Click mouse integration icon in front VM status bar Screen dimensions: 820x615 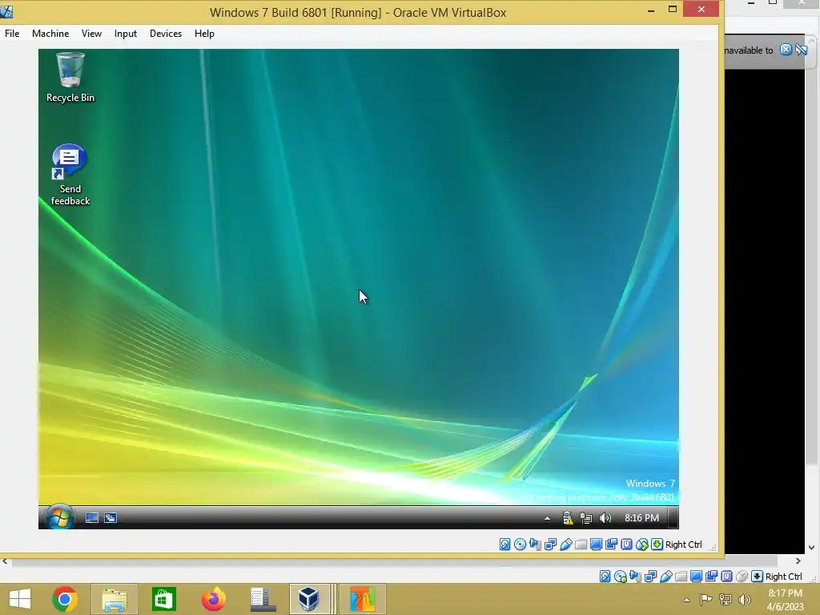pos(641,545)
